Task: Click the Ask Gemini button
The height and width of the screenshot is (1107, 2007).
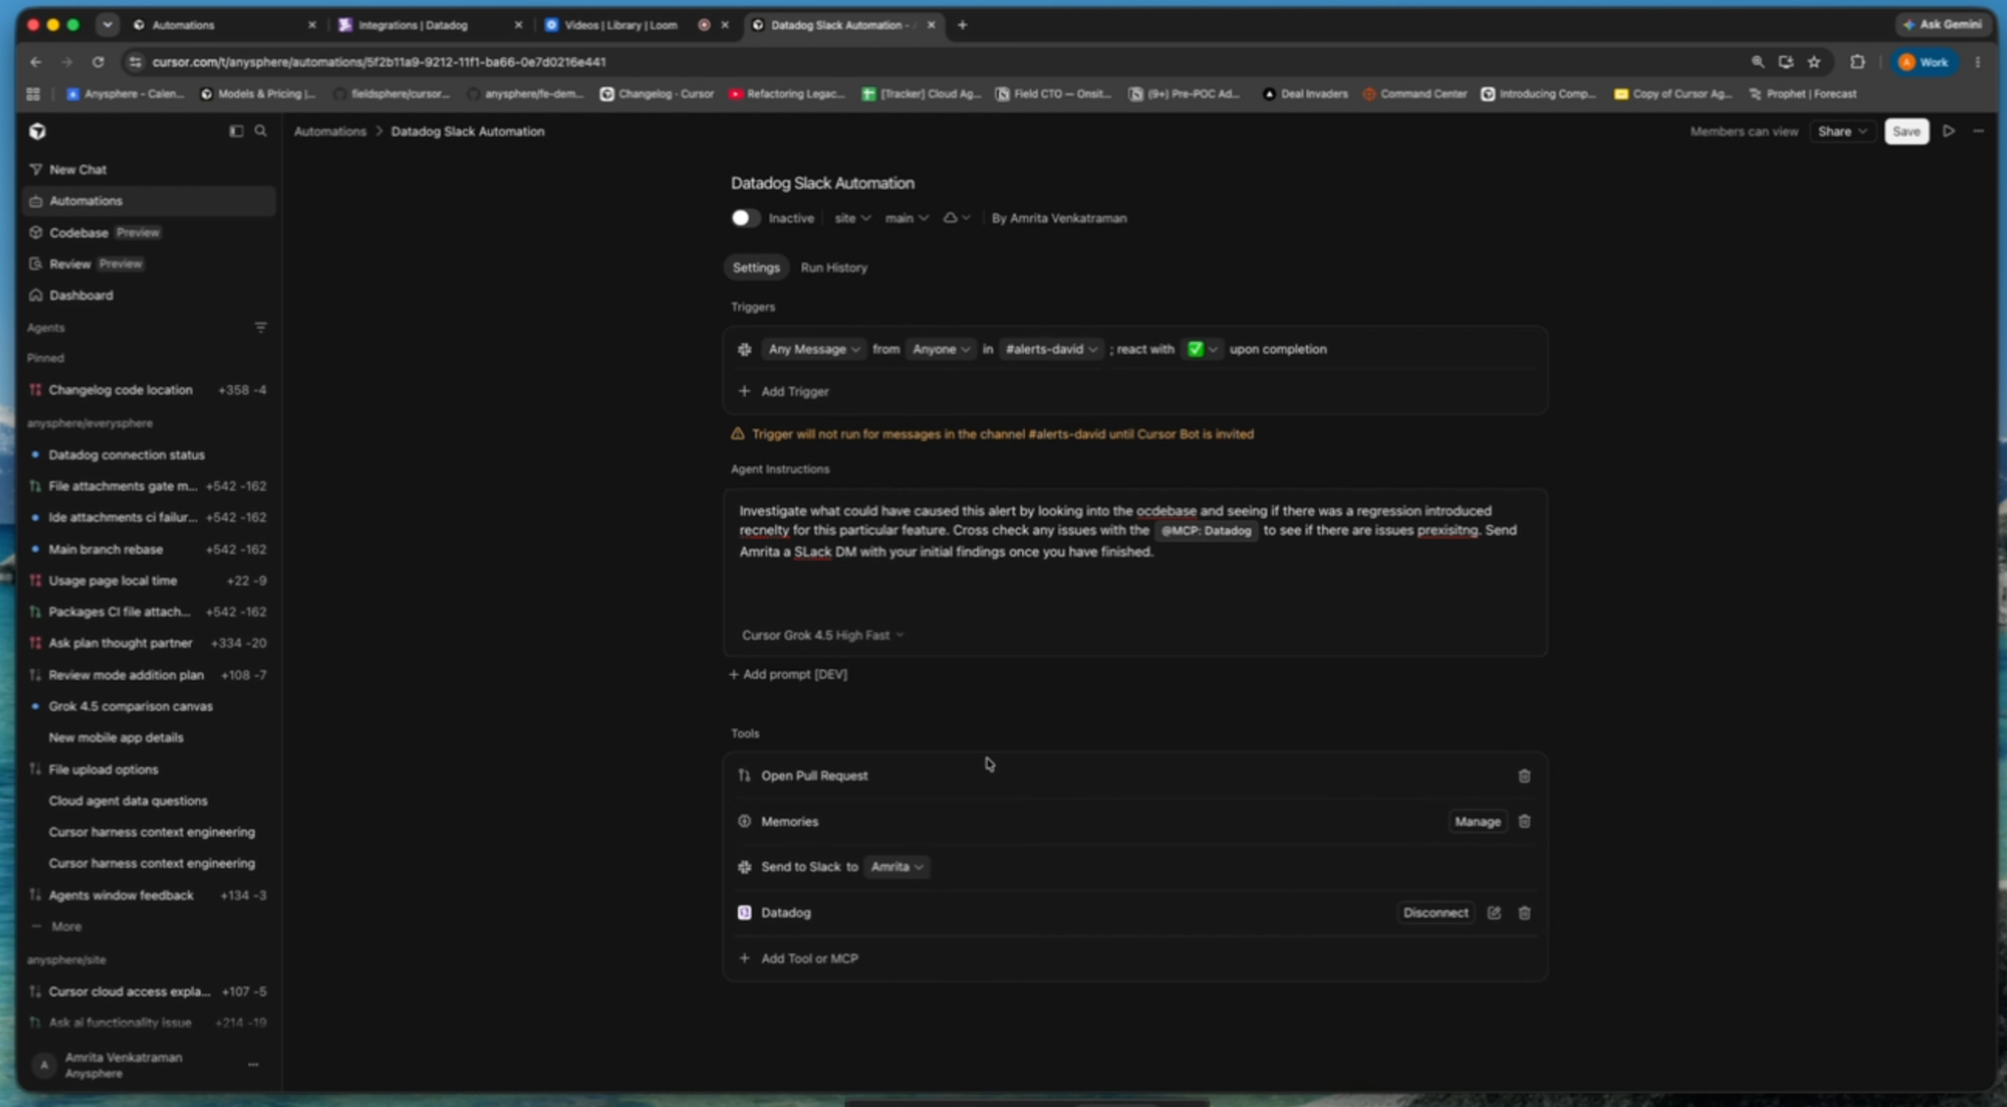Action: click(x=1942, y=24)
